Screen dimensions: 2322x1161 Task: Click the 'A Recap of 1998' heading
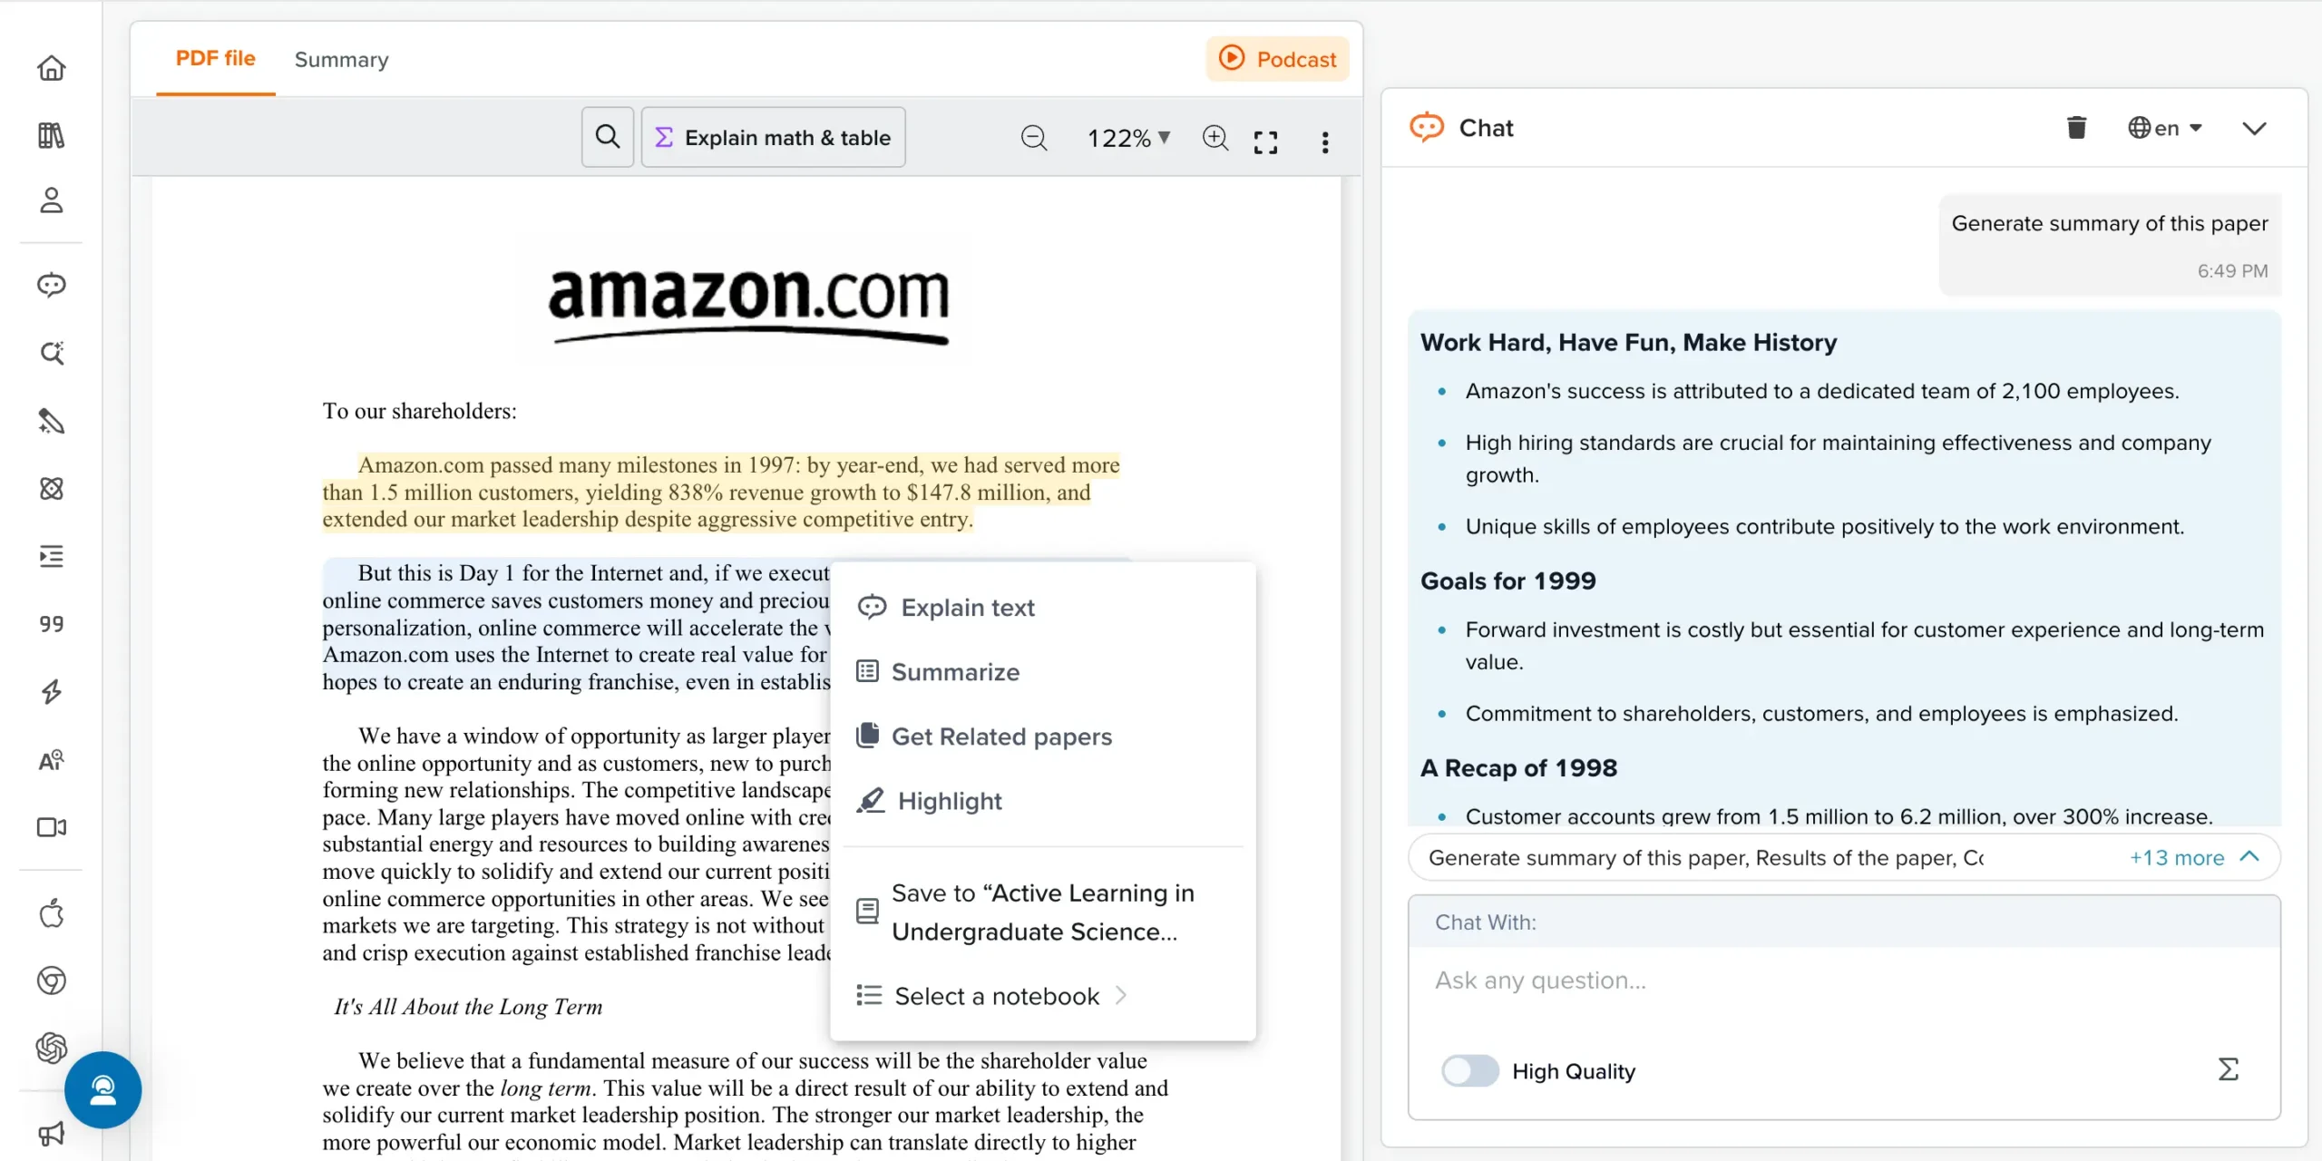(x=1518, y=768)
